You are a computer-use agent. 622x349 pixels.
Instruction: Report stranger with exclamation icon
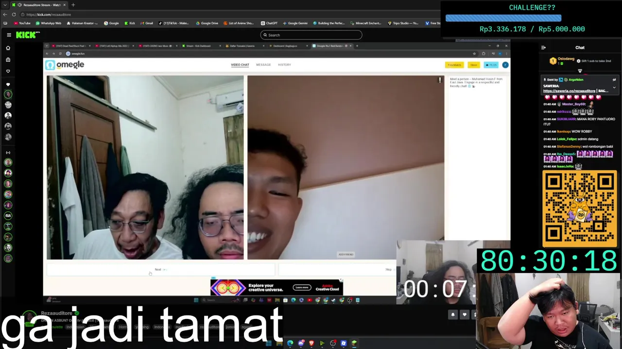[440, 80]
